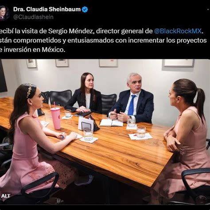
Task: Click the blue necktie in the photo
Action: 132,105
